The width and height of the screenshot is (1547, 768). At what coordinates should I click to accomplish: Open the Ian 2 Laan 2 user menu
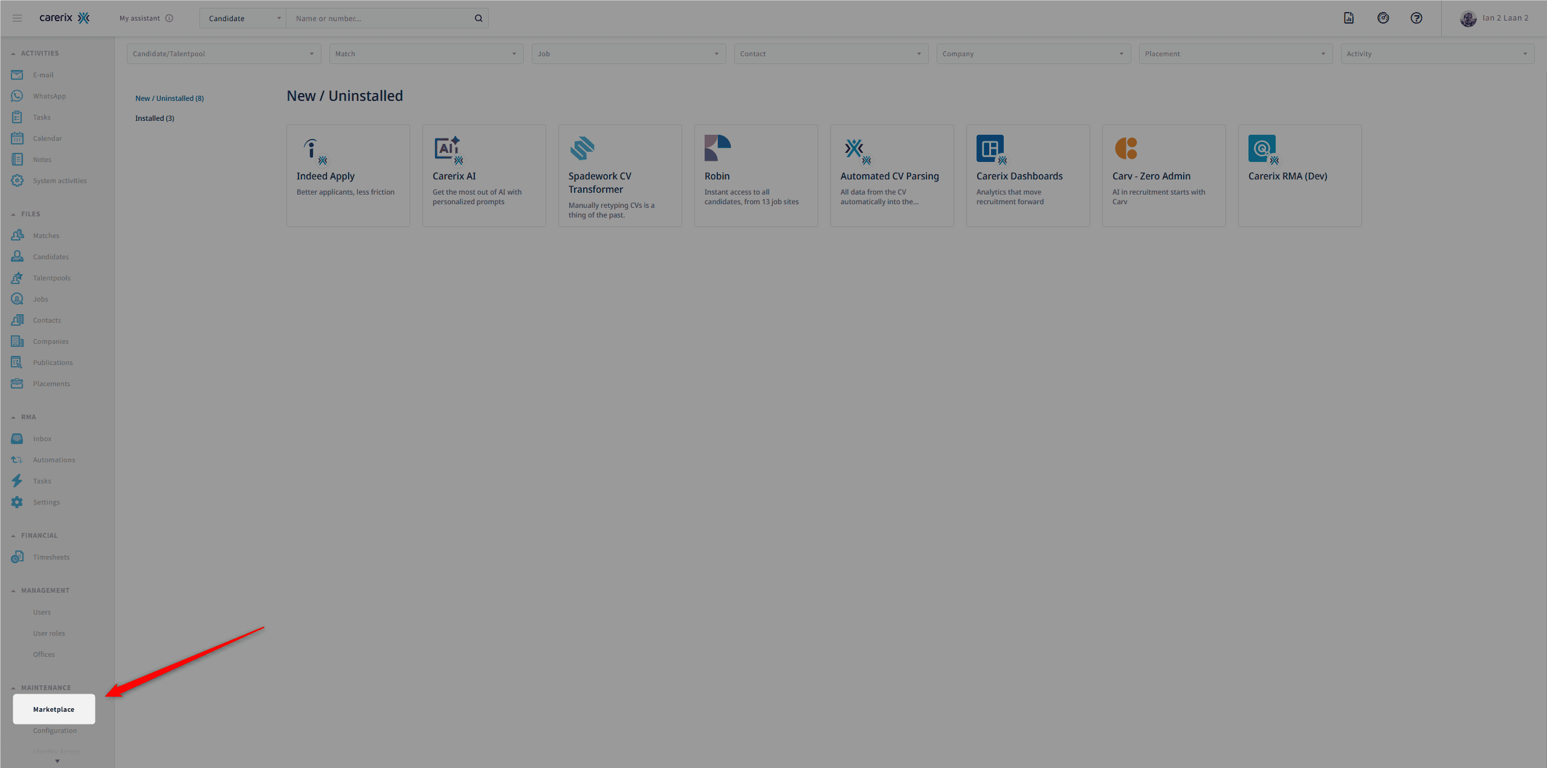pos(1494,18)
